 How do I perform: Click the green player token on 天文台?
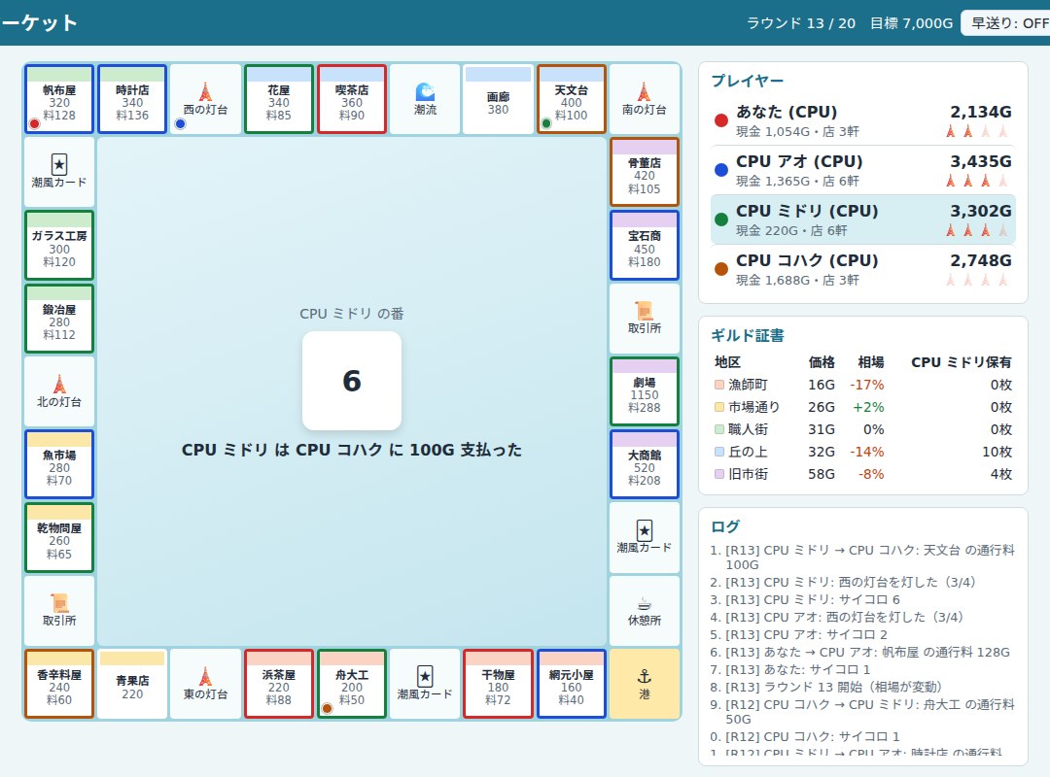point(546,123)
